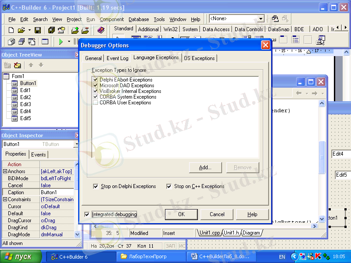Open dropdown arrow beside Open icon
The image size is (351, 263).
click(29, 30)
